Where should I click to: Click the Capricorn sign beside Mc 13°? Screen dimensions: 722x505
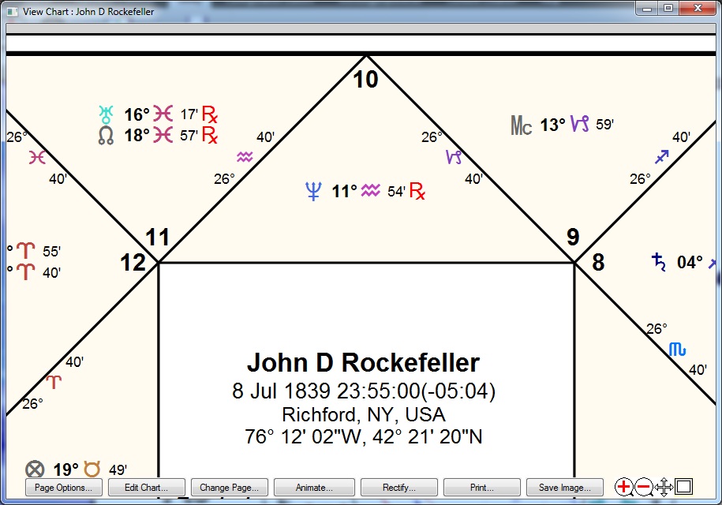coord(580,123)
